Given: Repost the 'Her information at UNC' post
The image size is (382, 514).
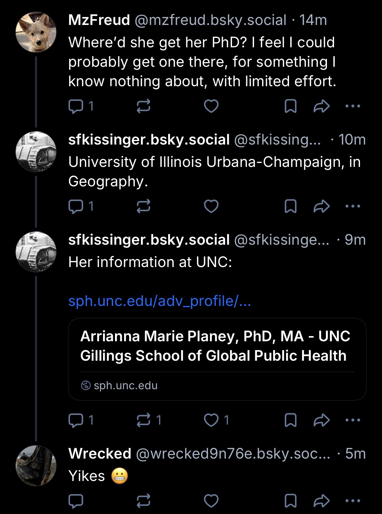Looking at the screenshot, I should pos(144,420).
